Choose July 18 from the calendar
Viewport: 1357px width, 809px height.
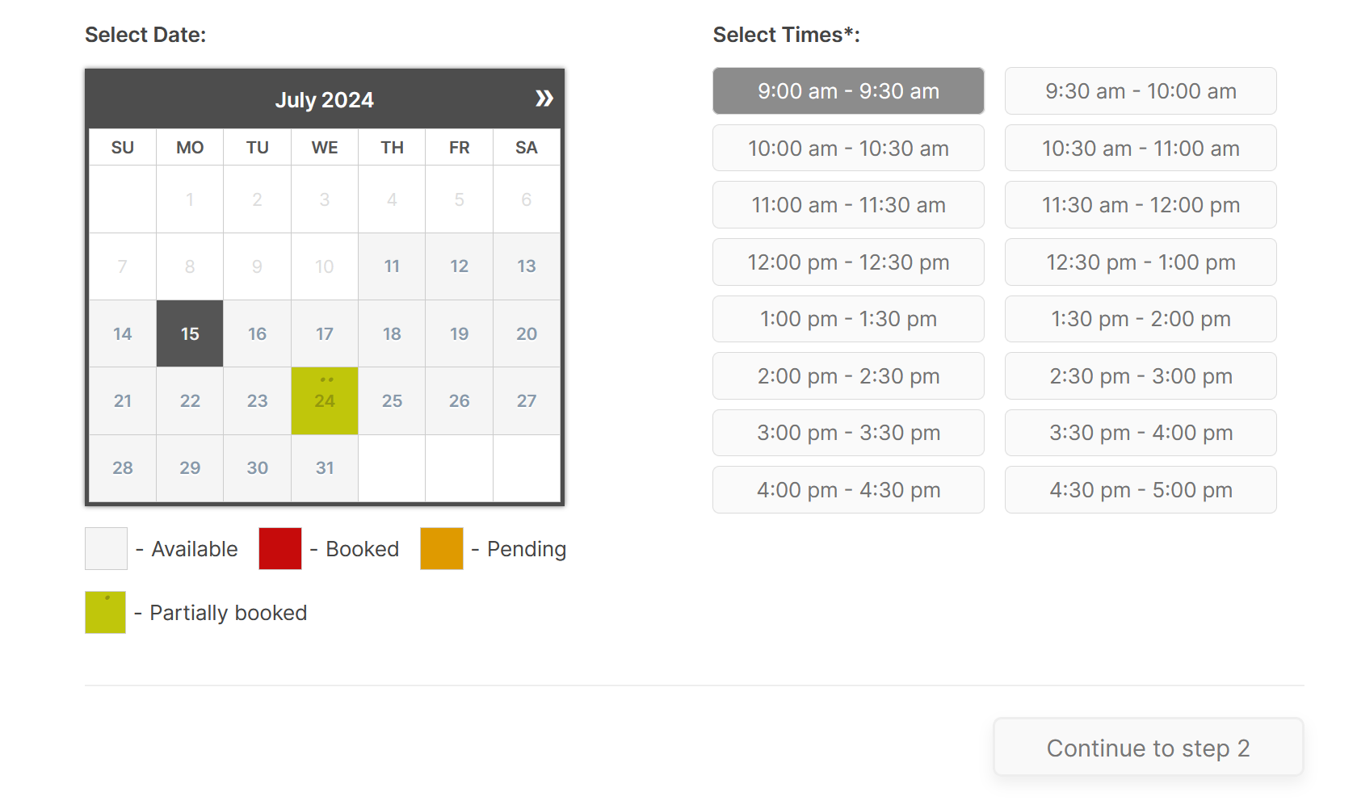click(x=392, y=333)
